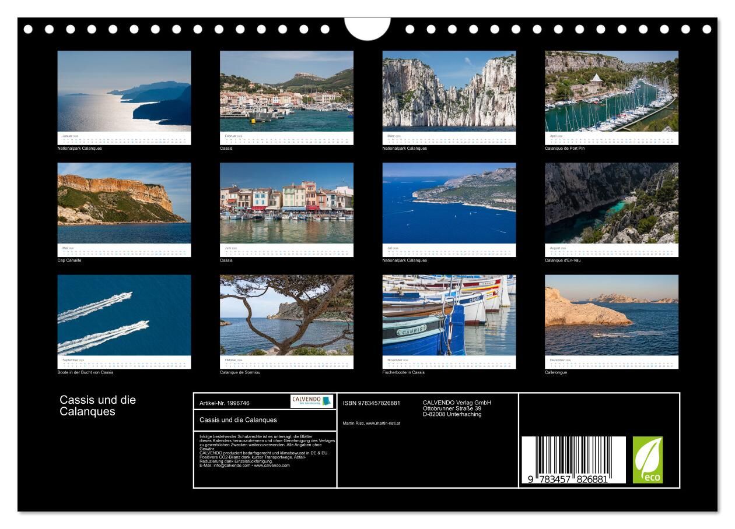The height and width of the screenshot is (529, 735).
Task: Select the Calanque de Port Pin photo
Action: point(611,91)
